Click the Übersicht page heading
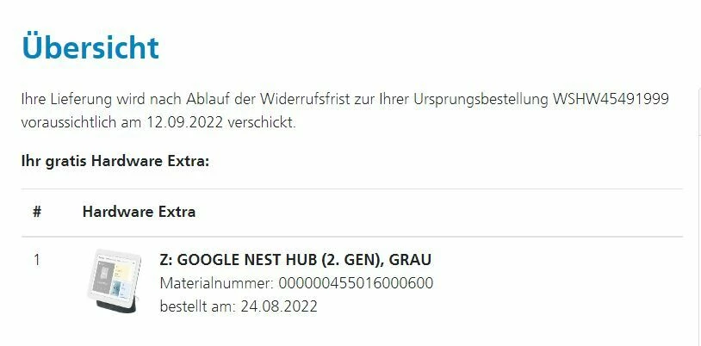Viewport: 701px width, 346px height. (x=90, y=46)
